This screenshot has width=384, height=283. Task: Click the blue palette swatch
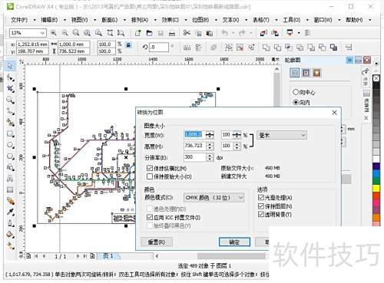(x=376, y=174)
